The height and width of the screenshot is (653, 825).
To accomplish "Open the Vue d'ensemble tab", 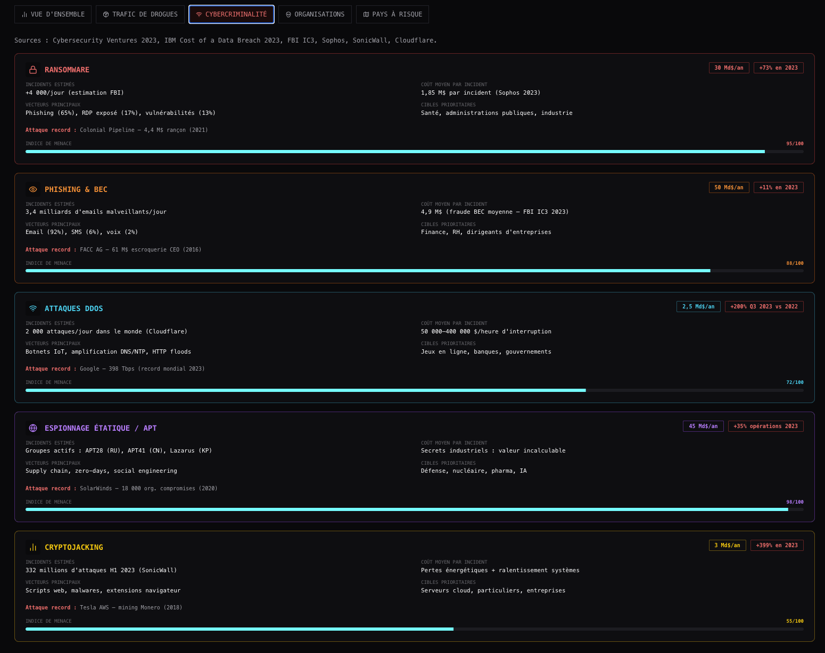I will 53,14.
